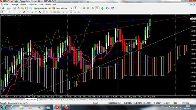Image resolution: width=196 pixels, height=110 pixels.
Task: Set timeframe to H4
Action: point(67,12)
